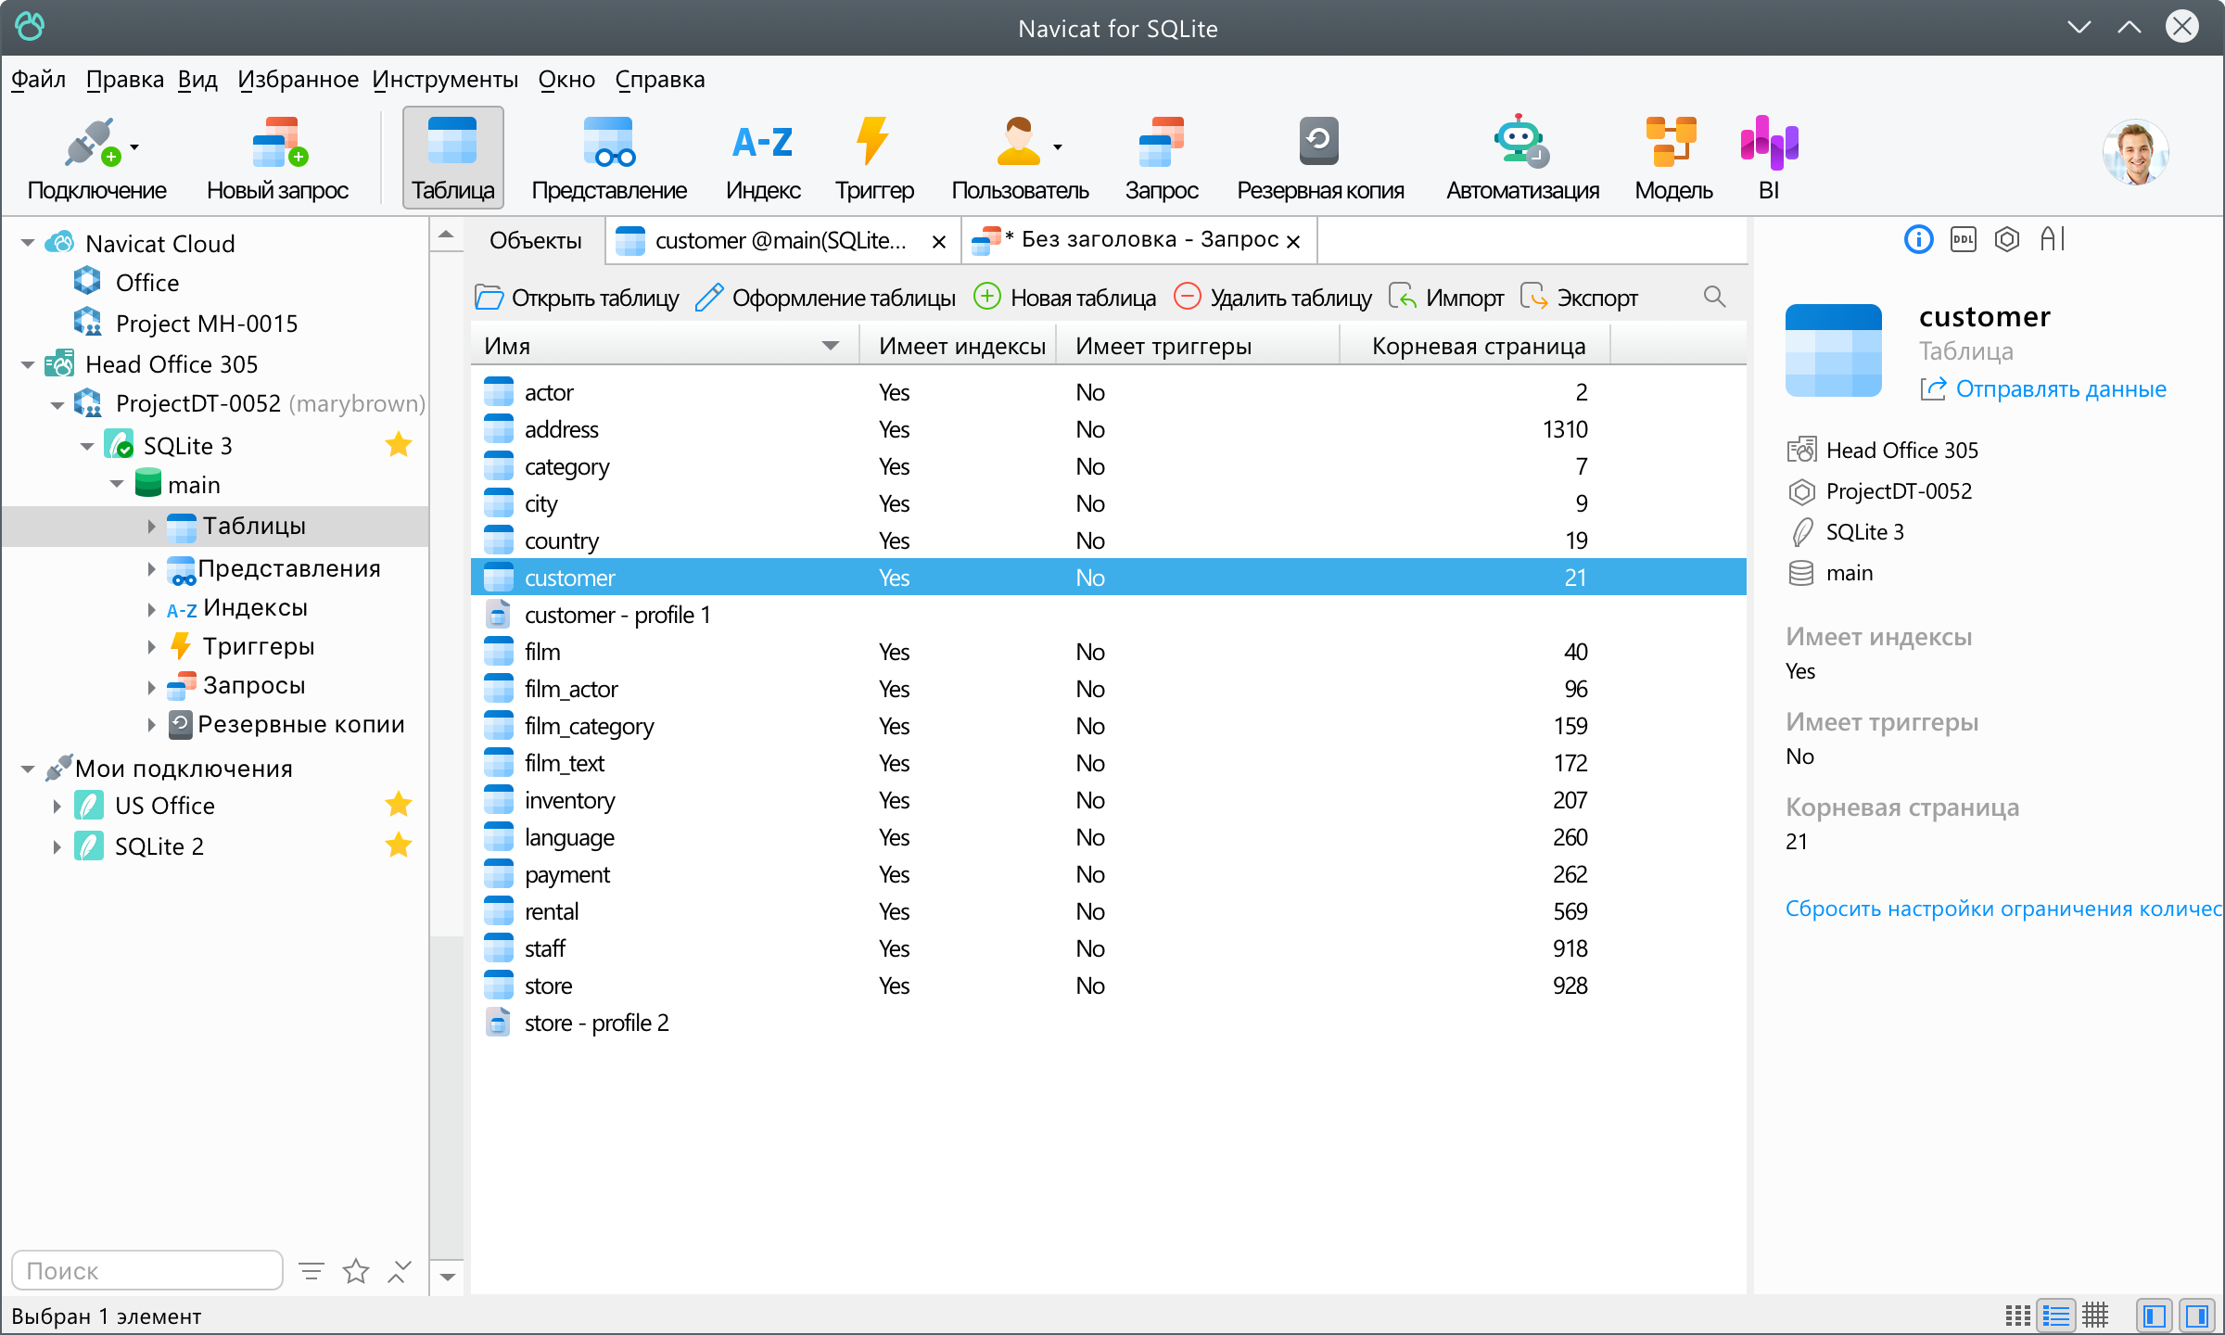Collapse ProjectDT-0052 tree node
The width and height of the screenshot is (2225, 1335).
coord(57,404)
